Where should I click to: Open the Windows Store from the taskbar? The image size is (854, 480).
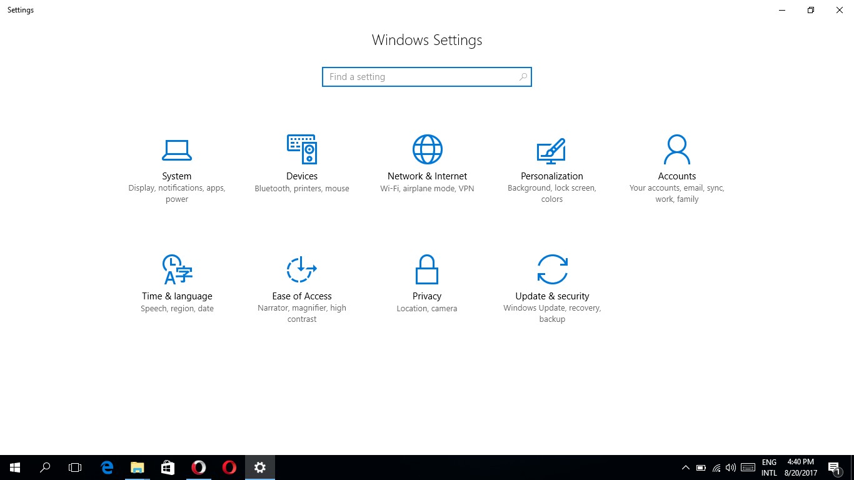click(168, 467)
